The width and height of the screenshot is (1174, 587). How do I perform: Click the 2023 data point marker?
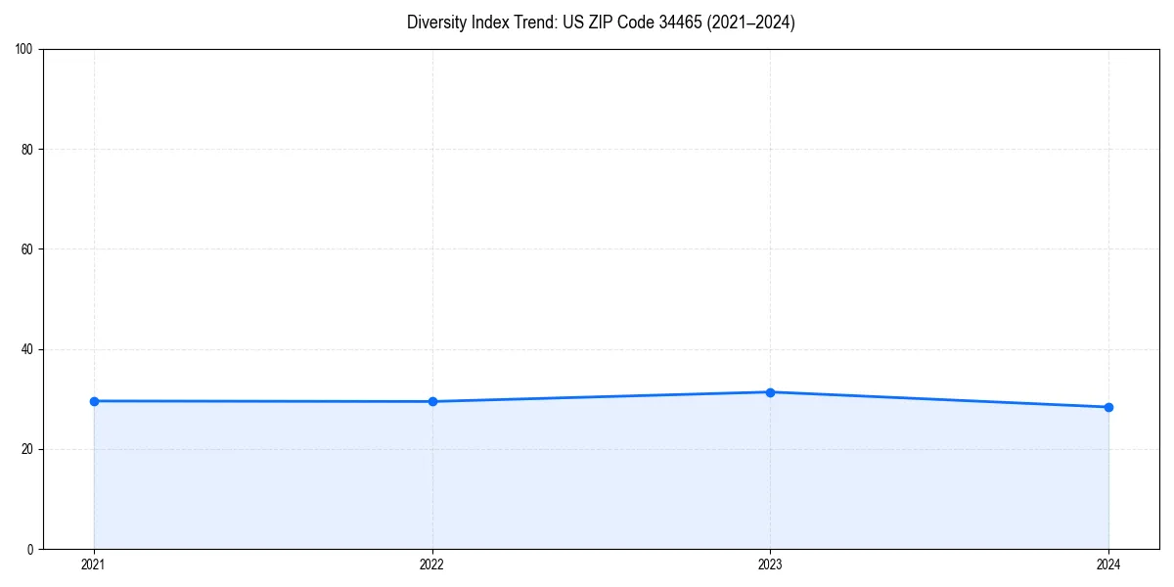tap(770, 392)
